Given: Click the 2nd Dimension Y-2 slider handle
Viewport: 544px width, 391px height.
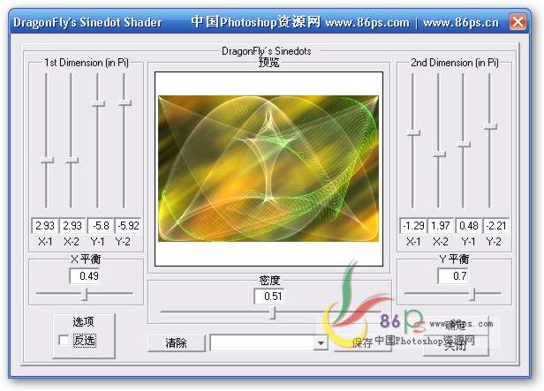Looking at the screenshot, I should coord(490,126).
